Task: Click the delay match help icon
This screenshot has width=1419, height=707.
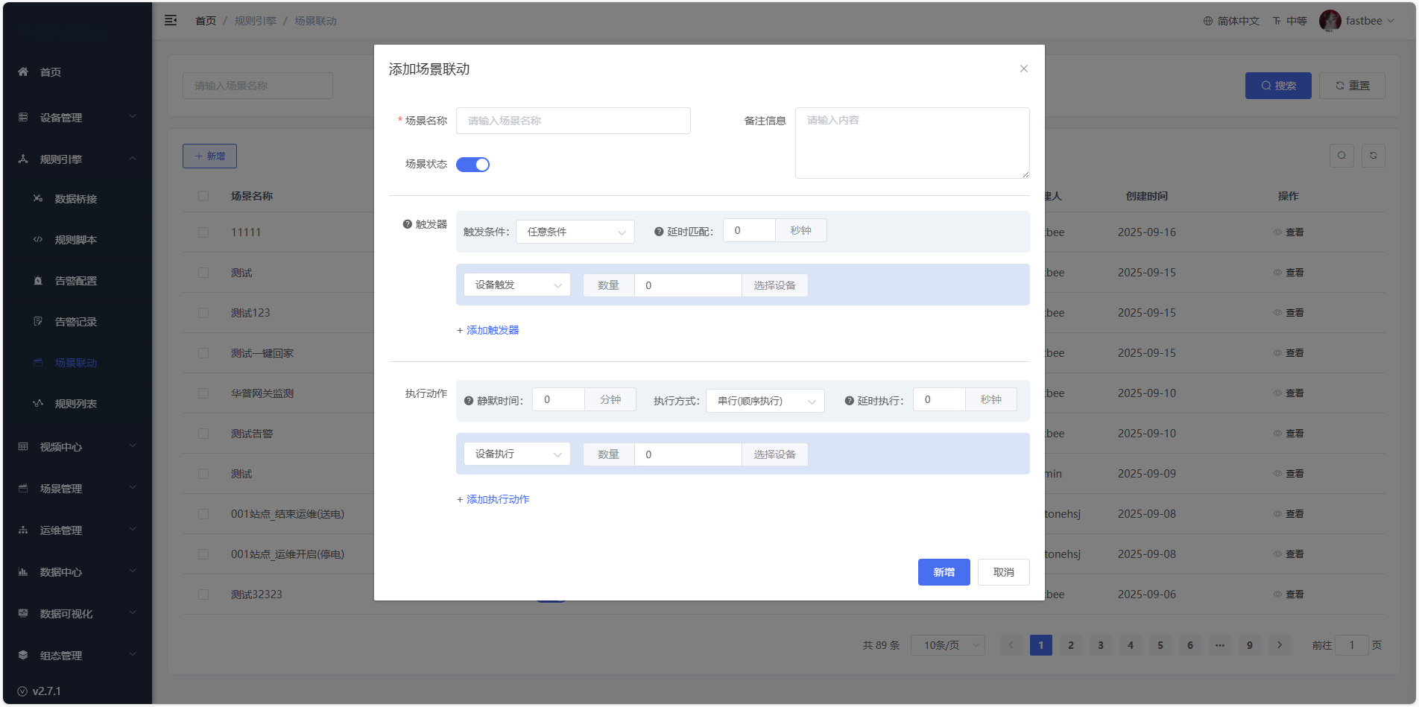Action: [659, 232]
